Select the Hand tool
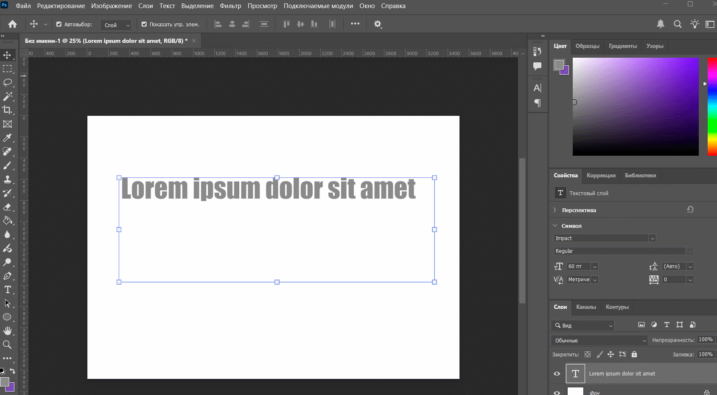Image resolution: width=717 pixels, height=395 pixels. (7, 331)
